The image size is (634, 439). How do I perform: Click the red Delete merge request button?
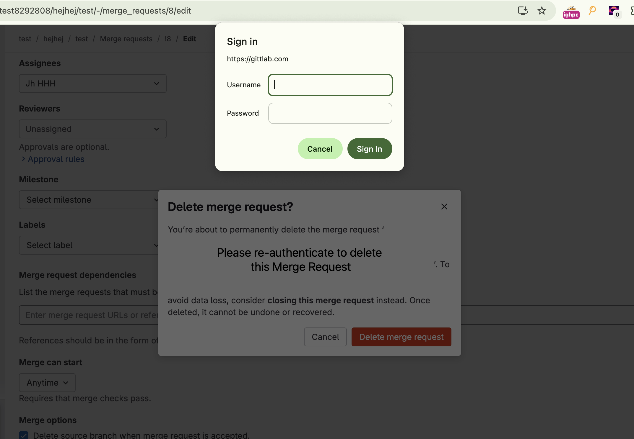pyautogui.click(x=401, y=337)
